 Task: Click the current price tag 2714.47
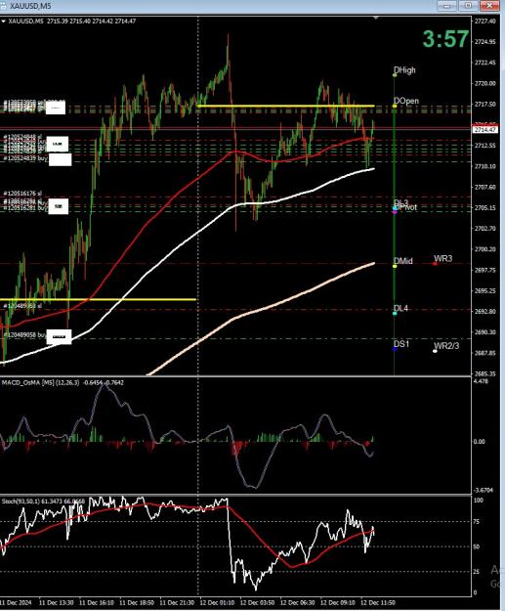(485, 129)
